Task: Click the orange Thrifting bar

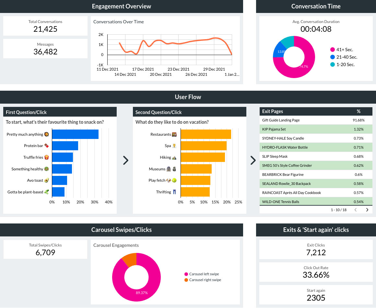Action: coord(195,192)
